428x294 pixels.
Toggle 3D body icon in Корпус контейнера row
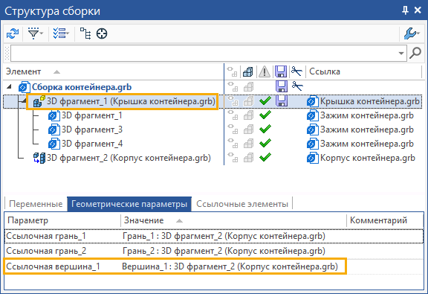pos(248,158)
